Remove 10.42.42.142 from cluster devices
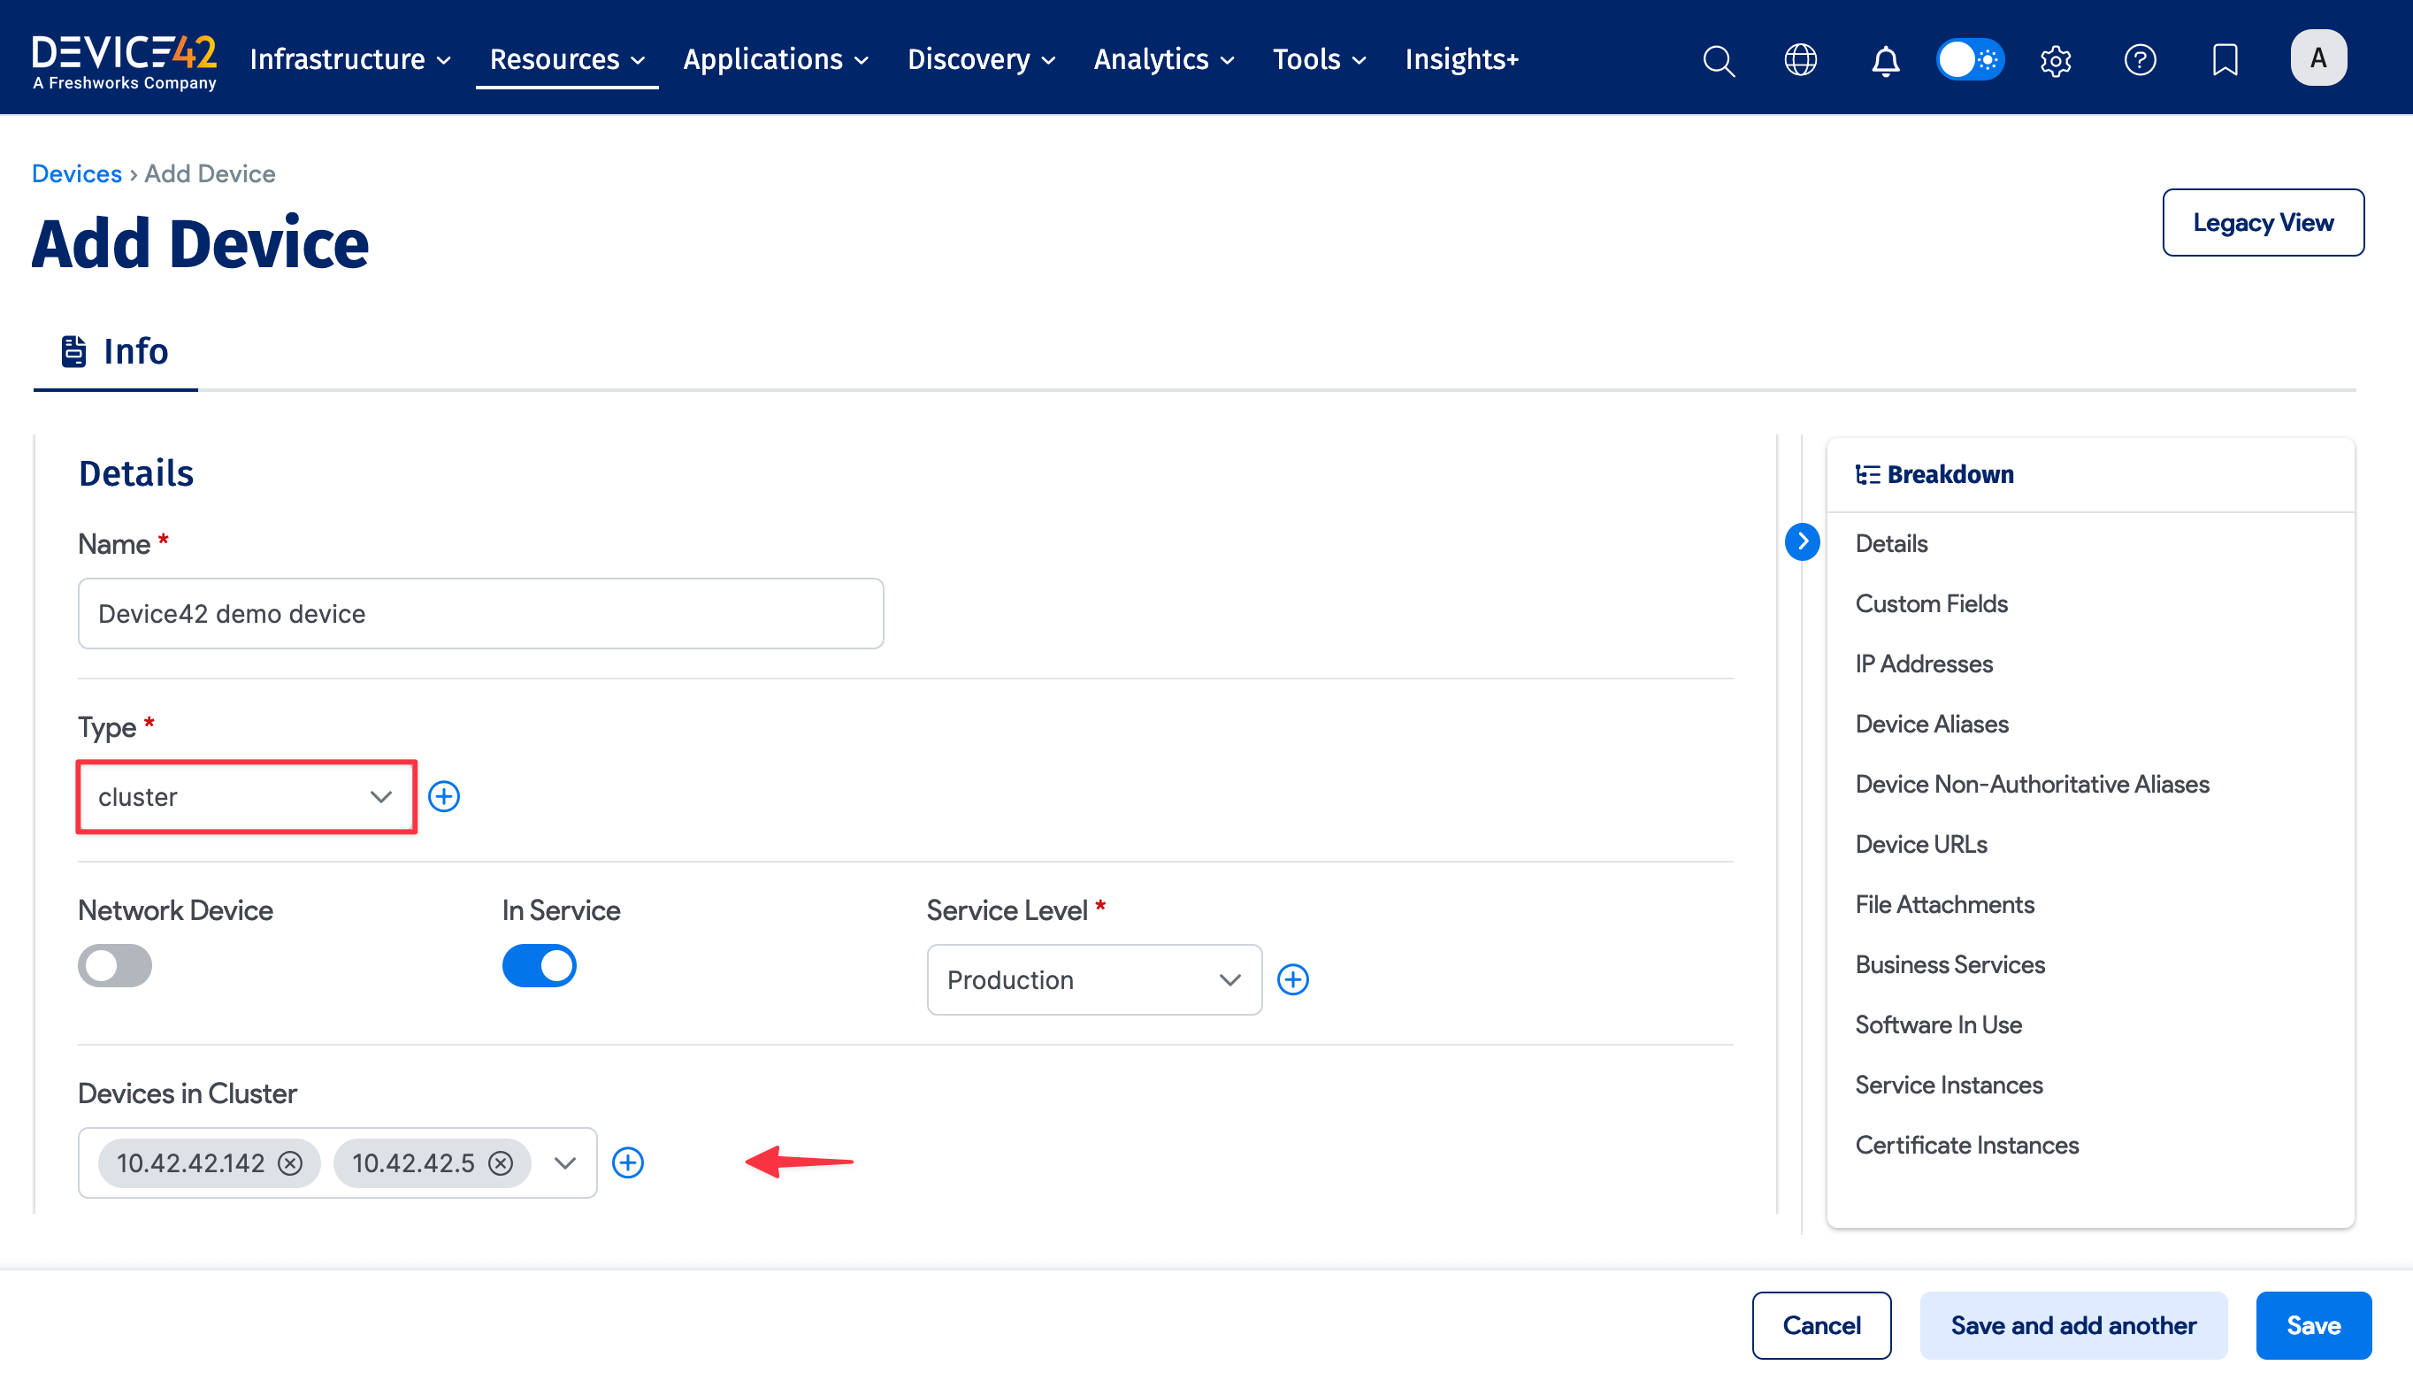Screen dimensions: 2413x1373 coord(290,1162)
